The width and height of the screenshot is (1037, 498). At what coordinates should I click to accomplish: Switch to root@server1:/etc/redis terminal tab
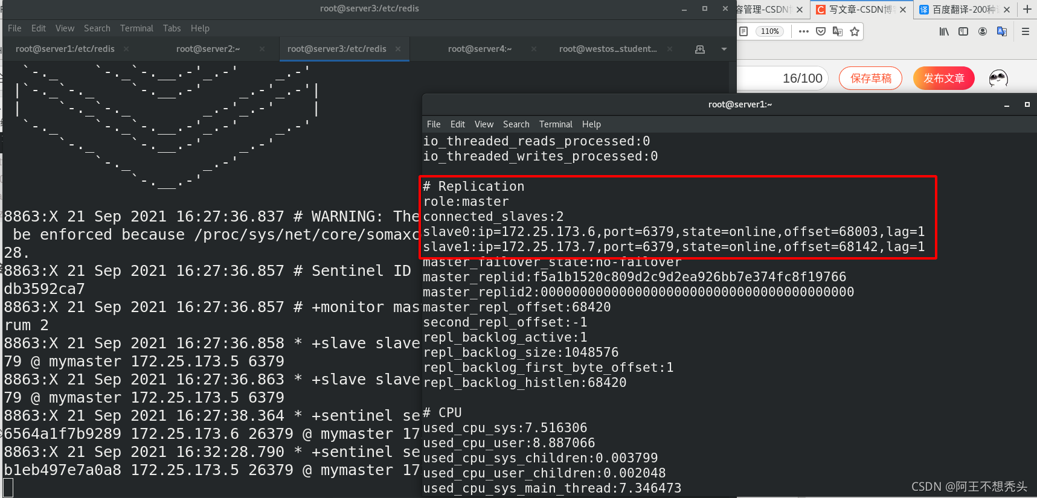pos(65,49)
